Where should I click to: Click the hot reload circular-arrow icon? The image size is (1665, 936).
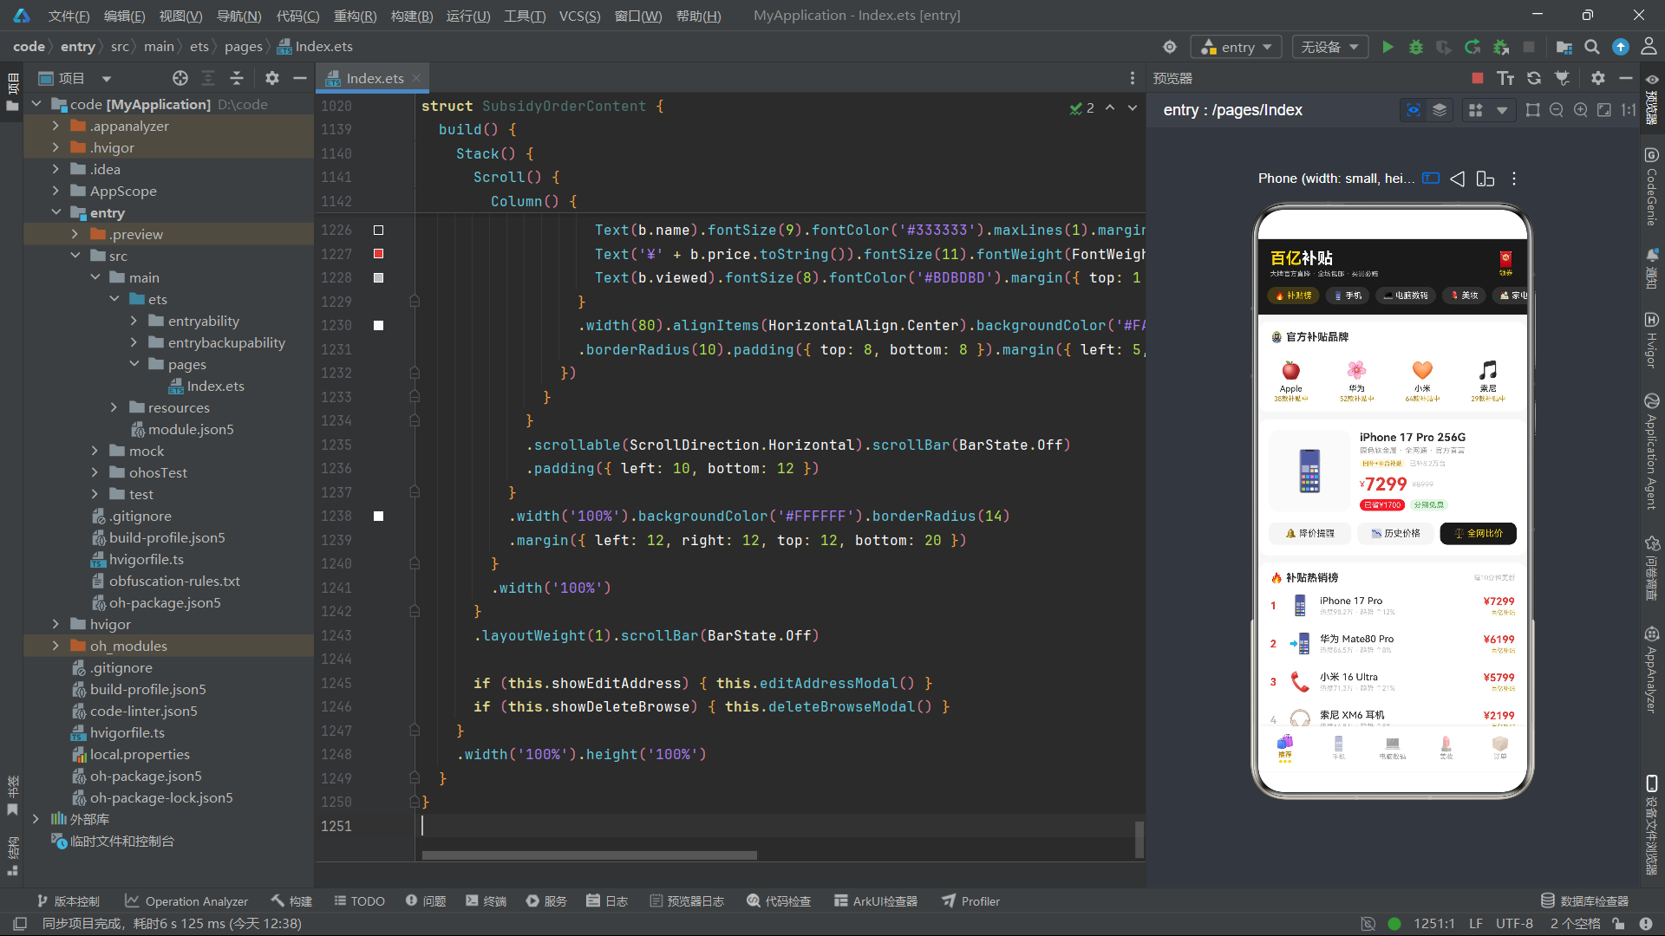point(1472,47)
